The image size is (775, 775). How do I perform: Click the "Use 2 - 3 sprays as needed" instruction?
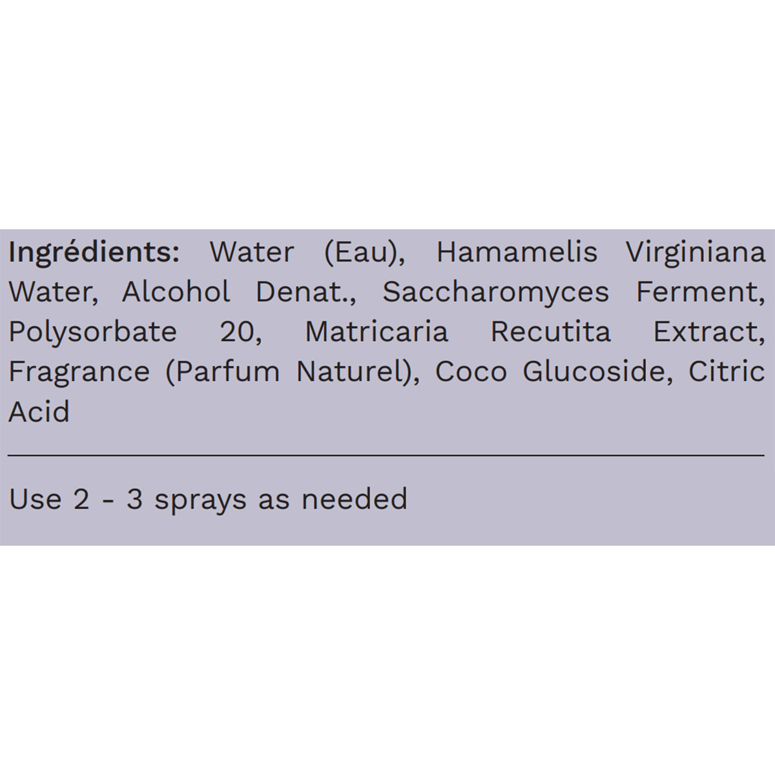coord(208,499)
